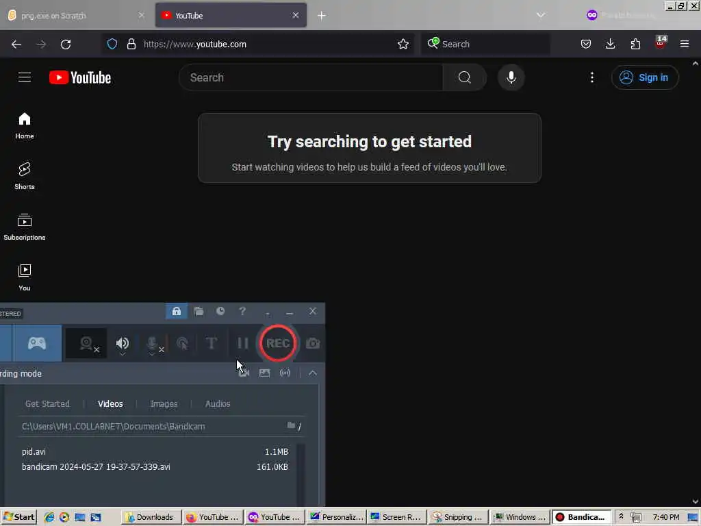Open the YouTube guide hamburger menu

click(25, 77)
